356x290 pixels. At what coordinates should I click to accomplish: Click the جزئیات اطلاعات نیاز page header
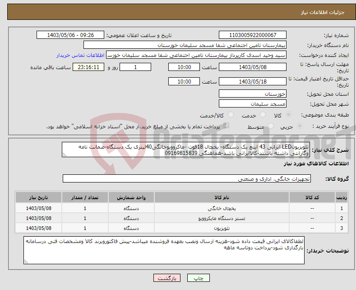click(x=323, y=12)
